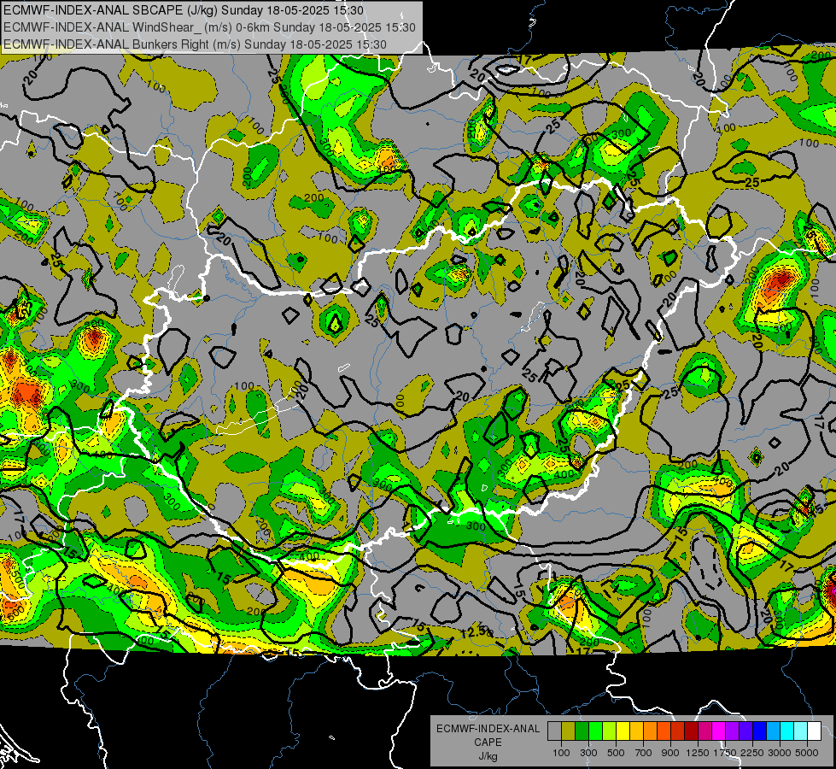Viewport: 836px width, 769px height.
Task: Click the '700' tick label under legend
Action: [644, 753]
